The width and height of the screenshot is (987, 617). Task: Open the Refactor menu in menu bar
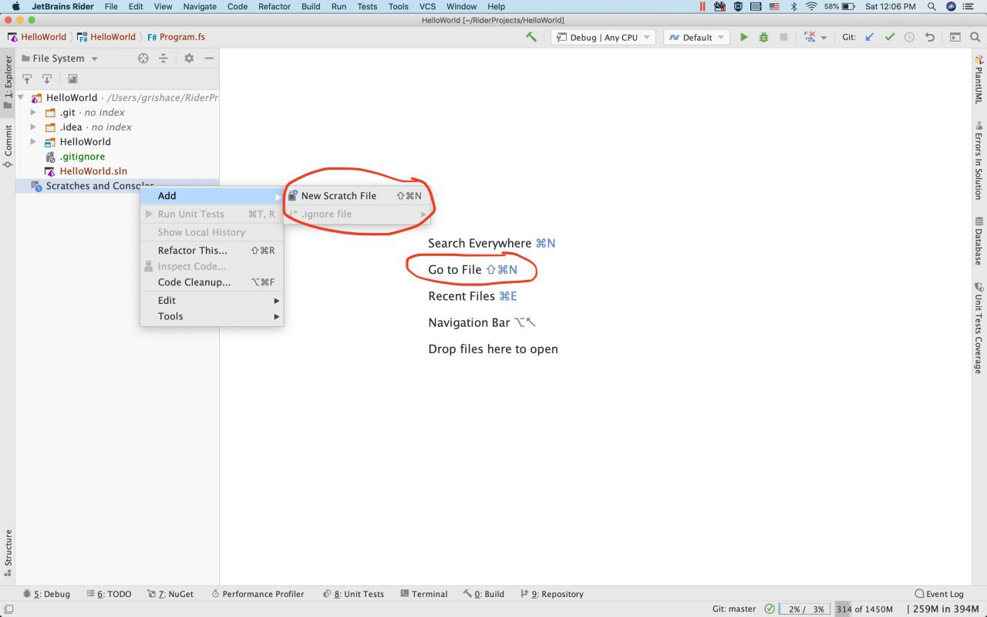click(x=275, y=6)
